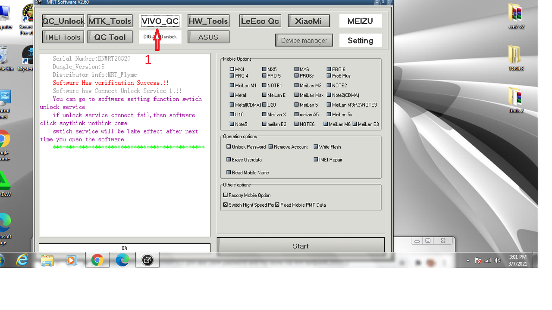Open Google Chrome desktop shortcut
The height and width of the screenshot is (310, 552).
click(x=4, y=145)
